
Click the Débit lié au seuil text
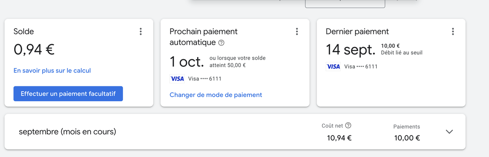coord(402,53)
